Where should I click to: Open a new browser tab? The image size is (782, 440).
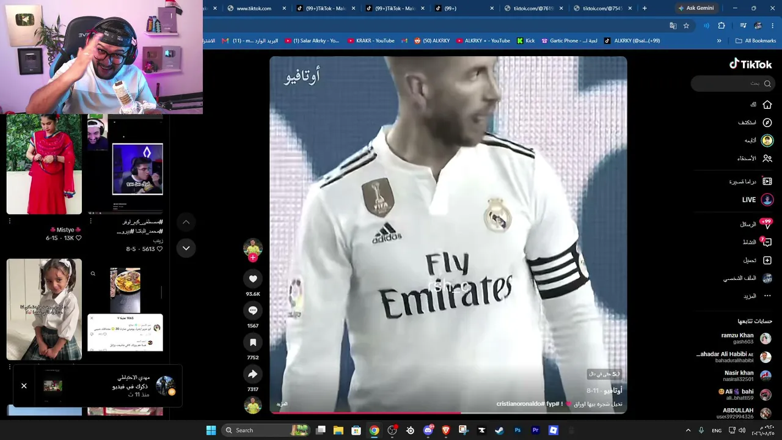645,9
